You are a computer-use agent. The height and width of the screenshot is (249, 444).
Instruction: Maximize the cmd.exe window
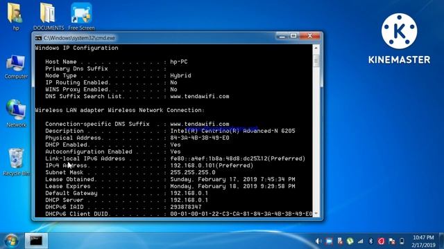click(x=293, y=37)
